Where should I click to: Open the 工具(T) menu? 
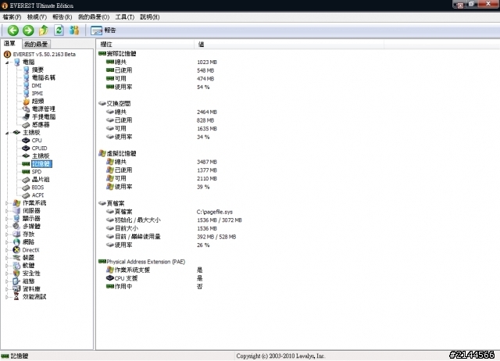[125, 17]
